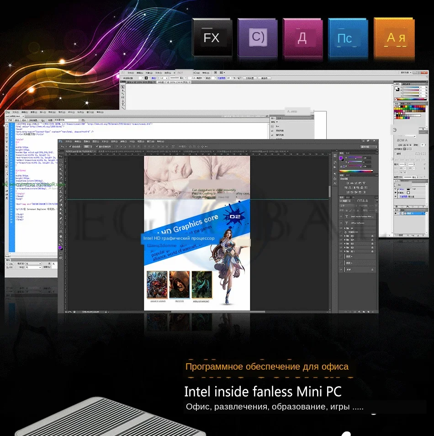Image resolution: width=434 pixels, height=436 pixels.
Task: Switch to second Illustrator document tab
Action: 174,82
